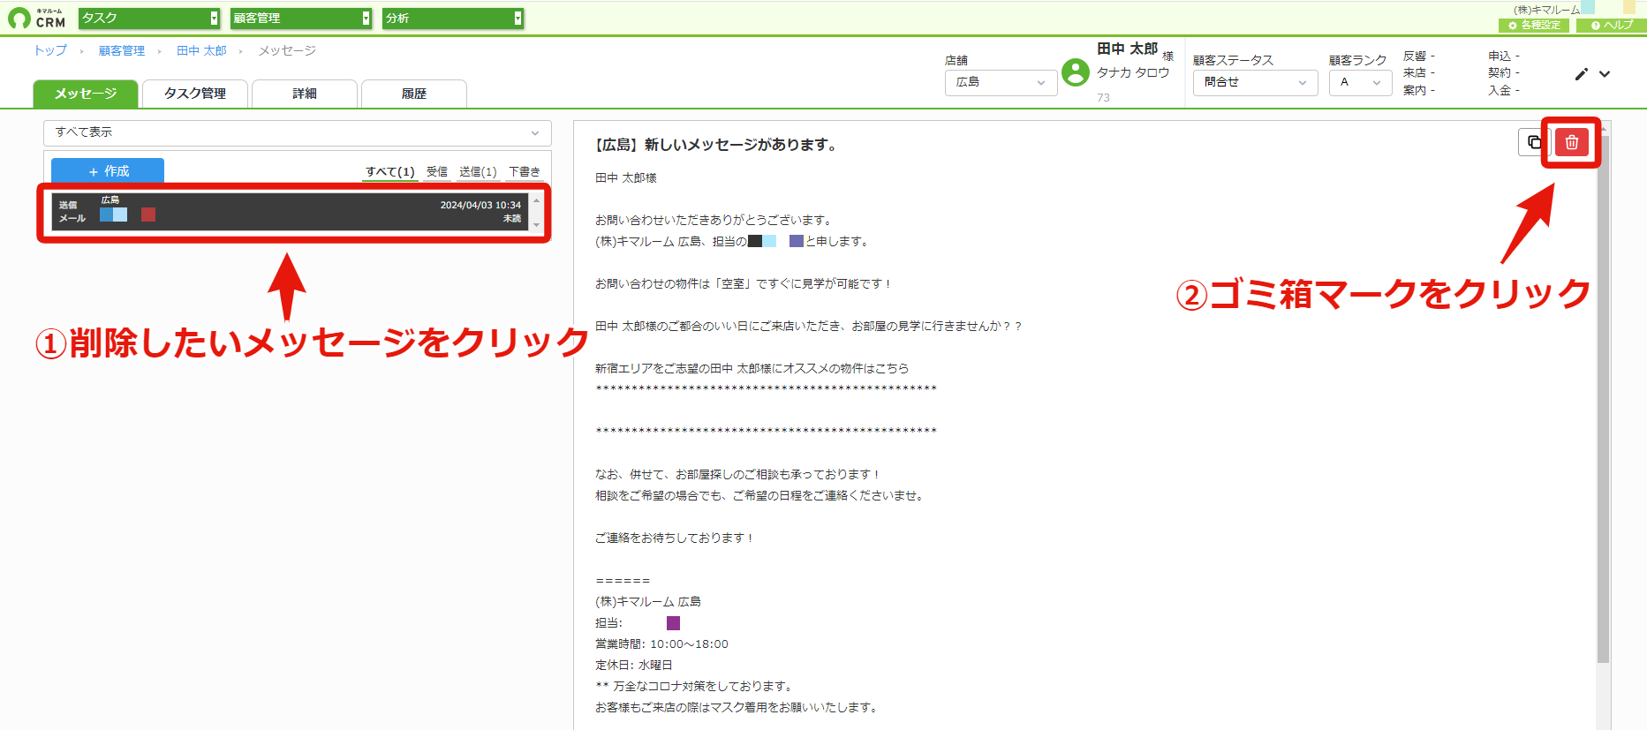Select the 送信(1) message filter

478,172
